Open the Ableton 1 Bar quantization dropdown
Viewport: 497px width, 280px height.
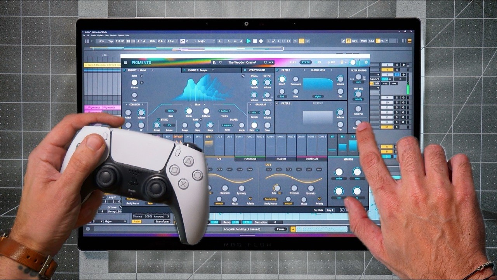click(x=173, y=41)
